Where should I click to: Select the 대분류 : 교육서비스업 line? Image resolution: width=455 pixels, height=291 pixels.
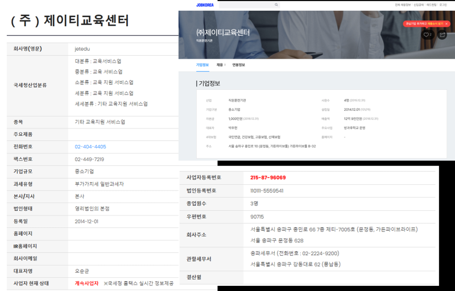pos(98,61)
